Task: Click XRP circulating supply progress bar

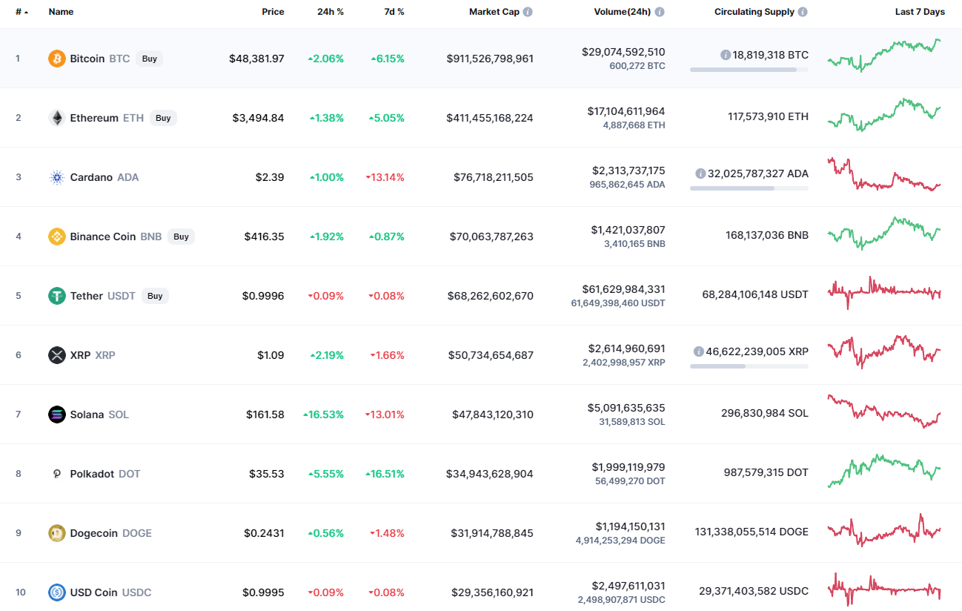Action: point(749,366)
